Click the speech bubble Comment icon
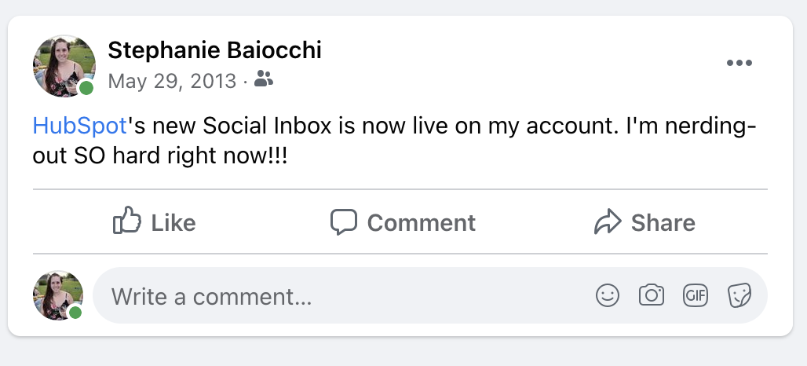The height and width of the screenshot is (366, 807). (343, 221)
